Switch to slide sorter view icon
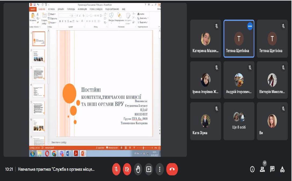 click(126, 148)
